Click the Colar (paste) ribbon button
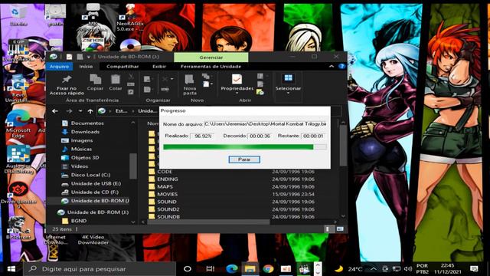The image size is (490, 276). coord(116,83)
